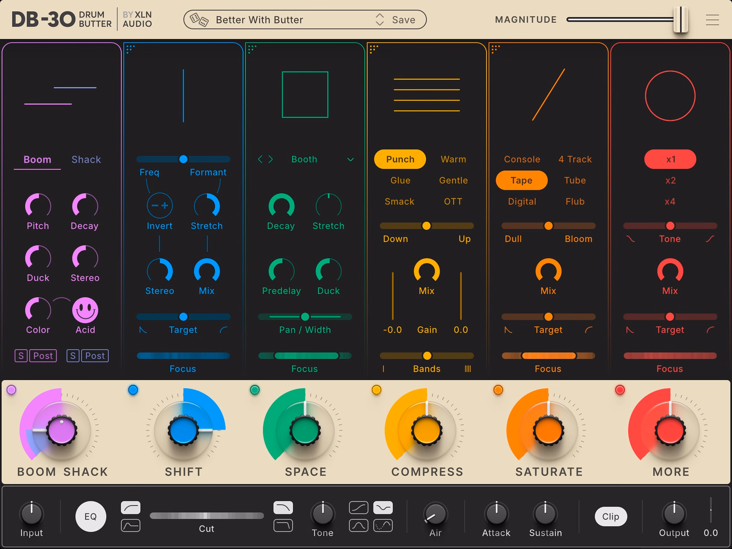Click the previous reverb type arrow
732x549 pixels.
pos(260,159)
